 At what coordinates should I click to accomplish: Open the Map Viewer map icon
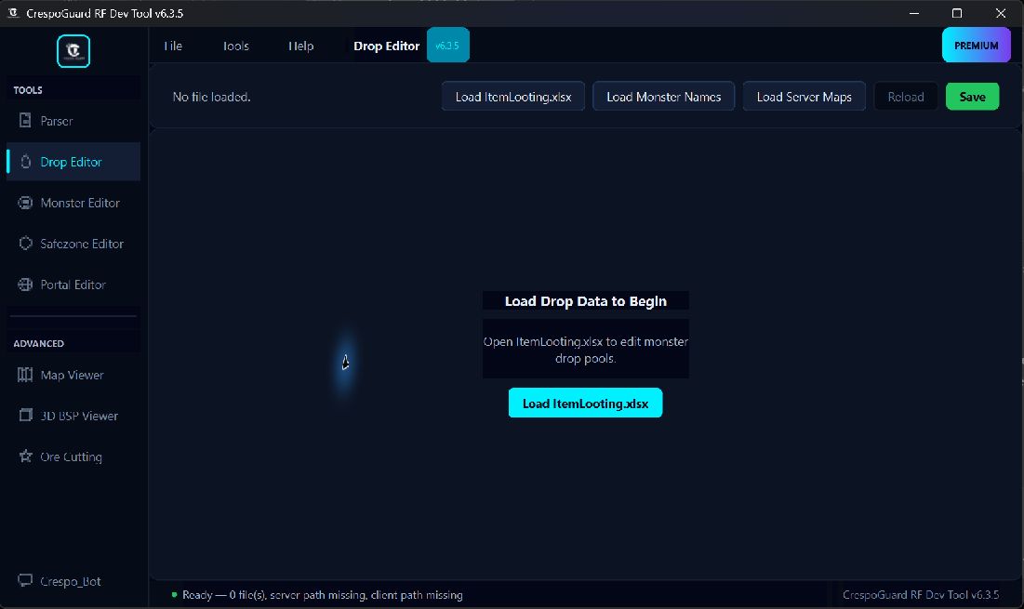coord(25,375)
